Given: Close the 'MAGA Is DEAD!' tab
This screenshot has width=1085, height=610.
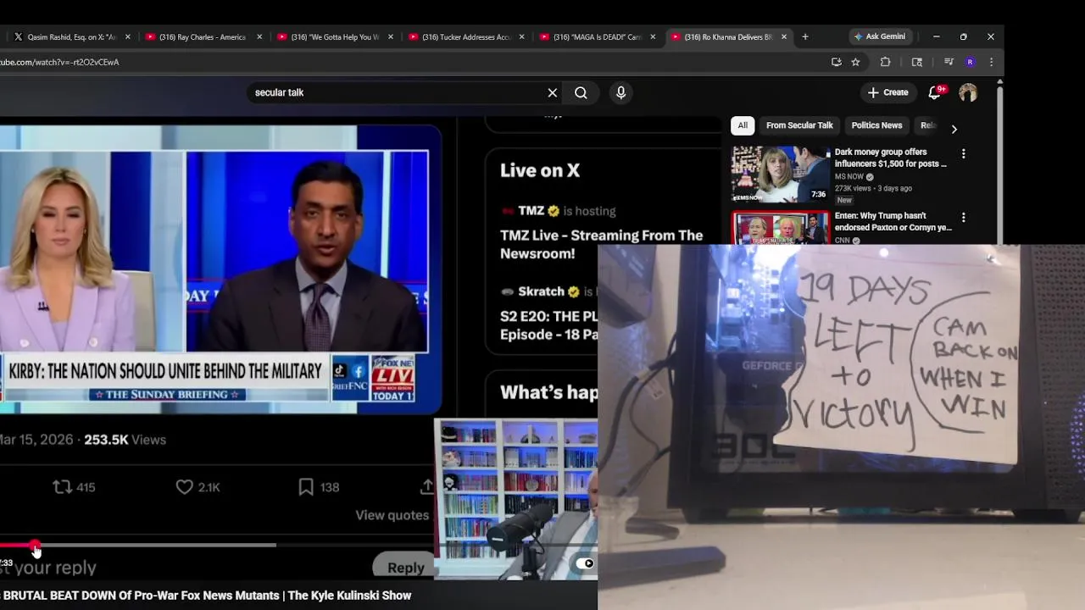Looking at the screenshot, I should 653,36.
